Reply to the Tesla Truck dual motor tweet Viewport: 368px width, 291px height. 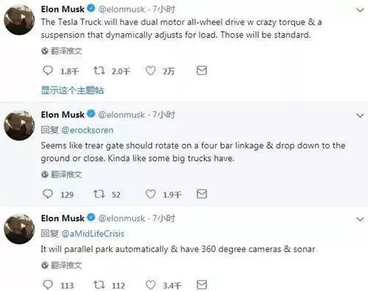tap(48, 71)
